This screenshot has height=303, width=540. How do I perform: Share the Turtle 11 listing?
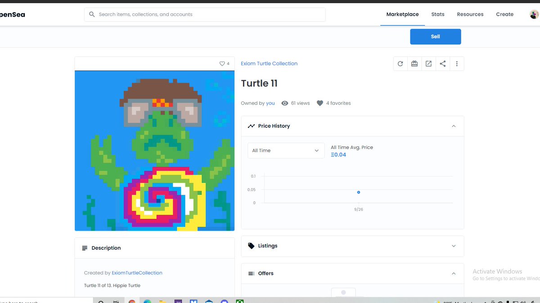point(442,63)
